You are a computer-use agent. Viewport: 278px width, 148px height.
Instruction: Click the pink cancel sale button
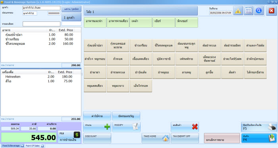pyautogui.click(x=222, y=138)
